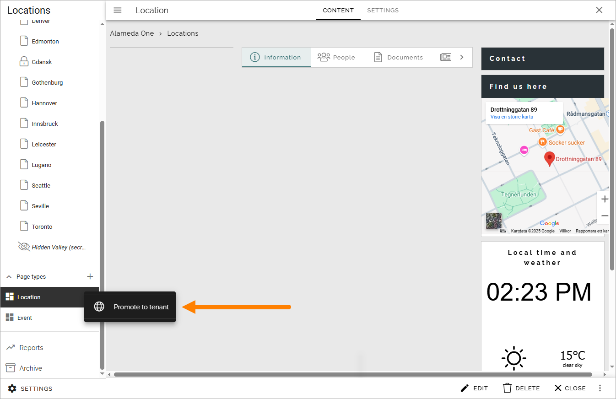
Task: Click Visa en större karta link
Action: pos(512,117)
